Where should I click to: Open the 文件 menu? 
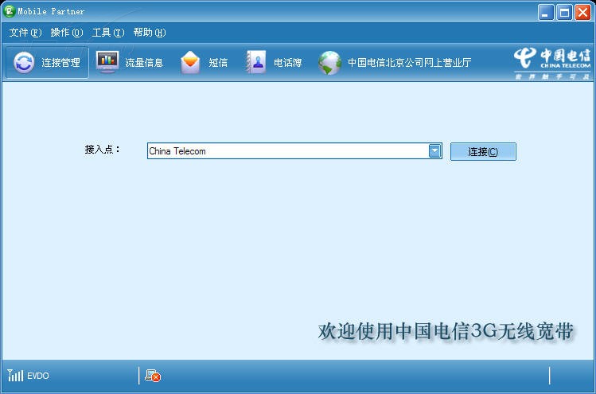click(x=25, y=33)
